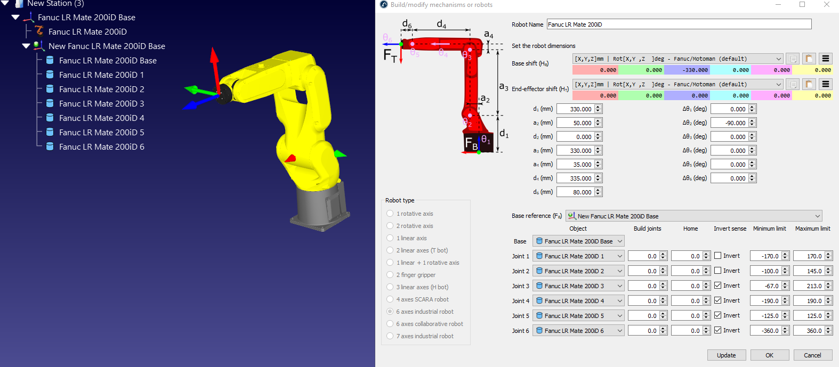Image resolution: width=839 pixels, height=367 pixels.
Task: Click the paste icon for End-effector shift
Action: pyautogui.click(x=809, y=84)
